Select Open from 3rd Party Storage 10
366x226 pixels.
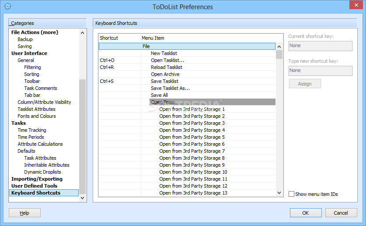coord(187,172)
